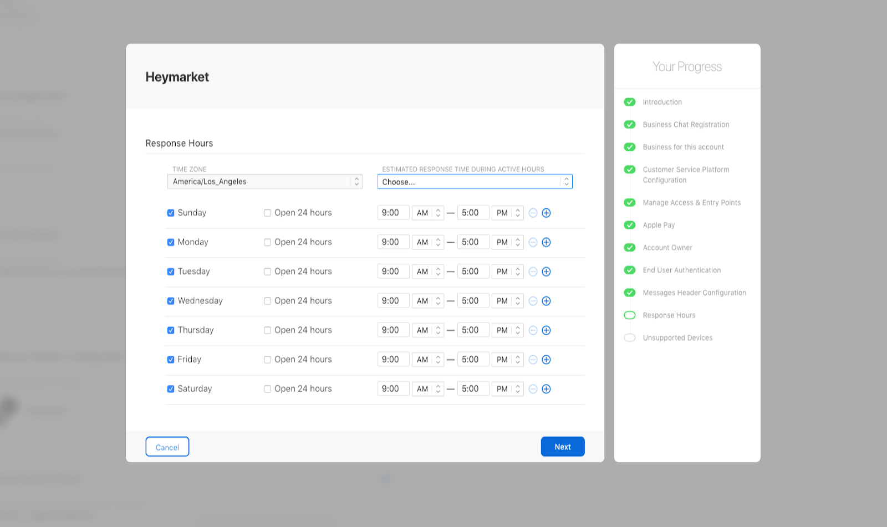The width and height of the screenshot is (887, 527).
Task: Remove the Wednesday time range
Action: 533,301
